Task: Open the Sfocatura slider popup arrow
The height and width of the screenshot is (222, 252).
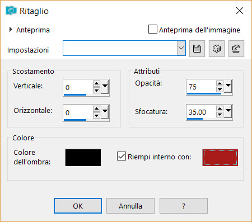Action: 228,111
